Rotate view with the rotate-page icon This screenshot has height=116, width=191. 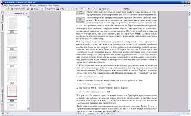pyautogui.click(x=94, y=9)
